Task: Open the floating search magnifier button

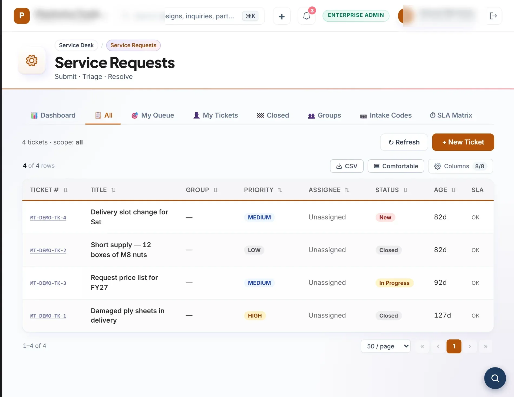Action: (495, 378)
